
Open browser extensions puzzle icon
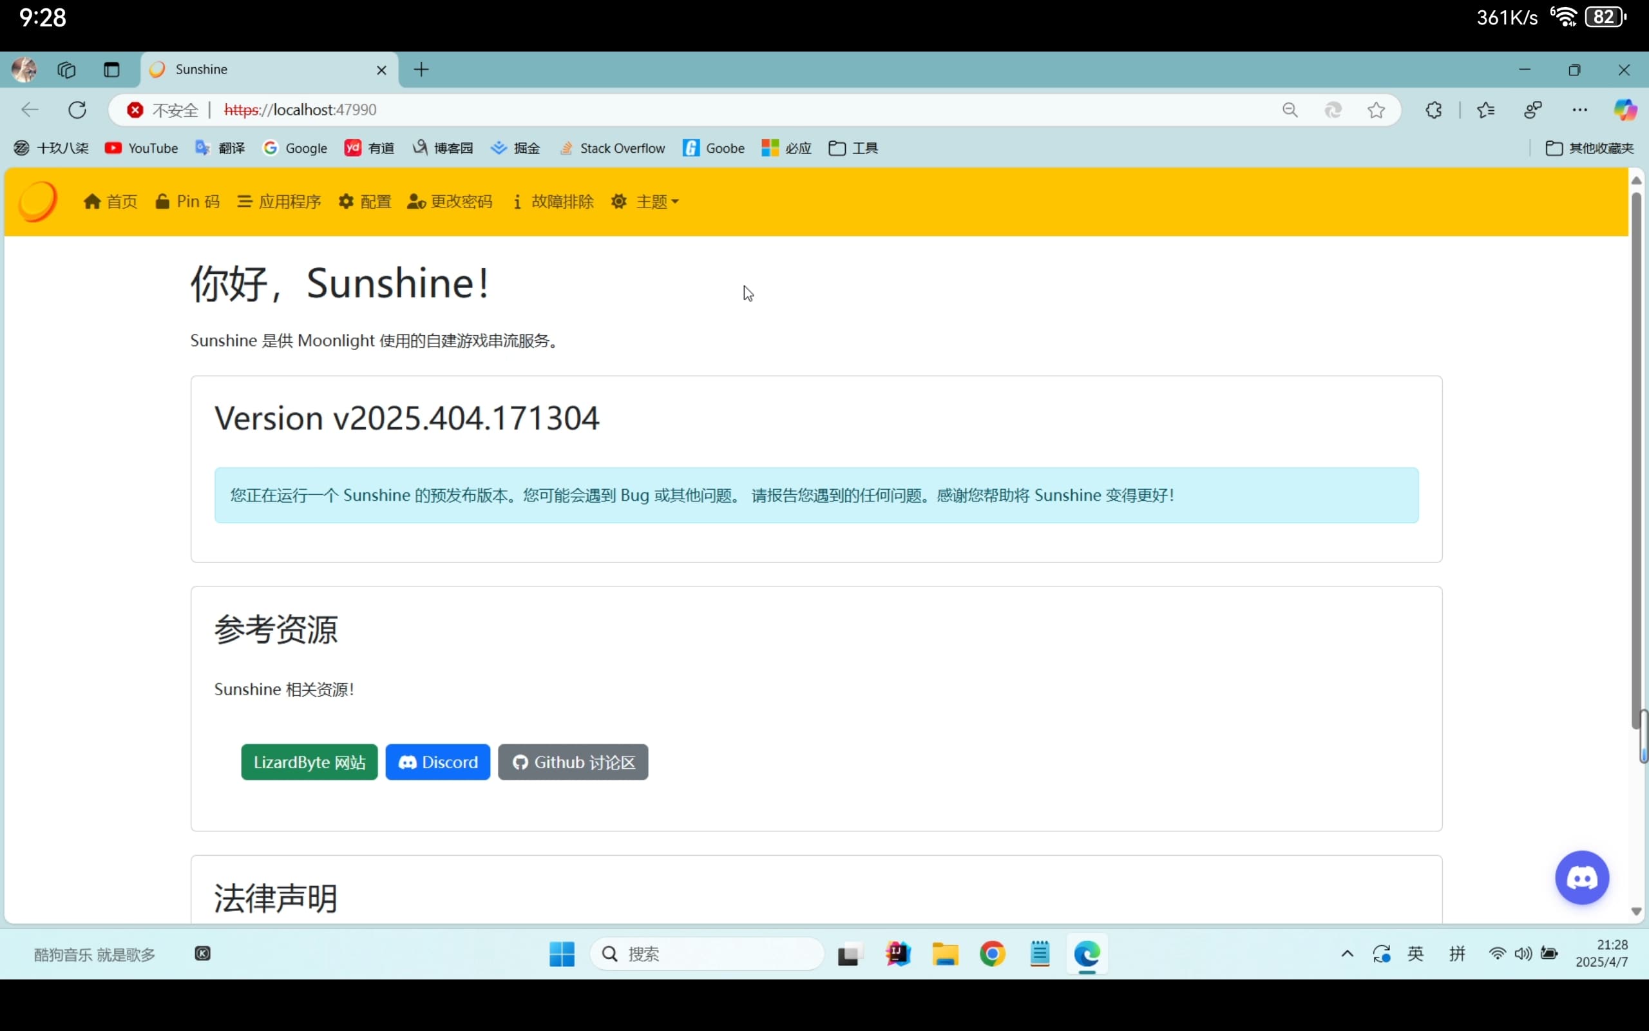coord(1433,110)
